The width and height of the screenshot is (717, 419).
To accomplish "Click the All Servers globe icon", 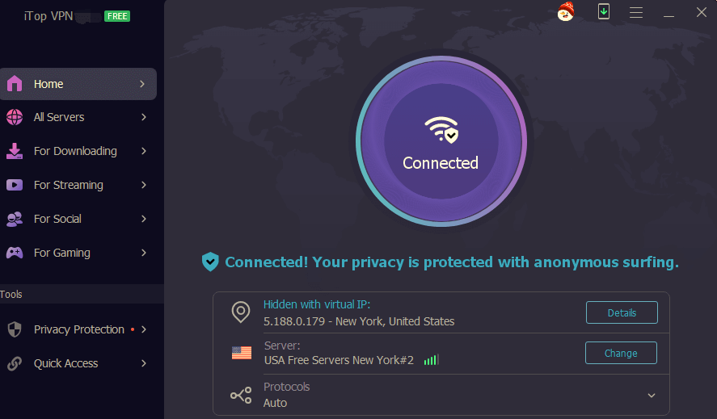I will [x=15, y=117].
